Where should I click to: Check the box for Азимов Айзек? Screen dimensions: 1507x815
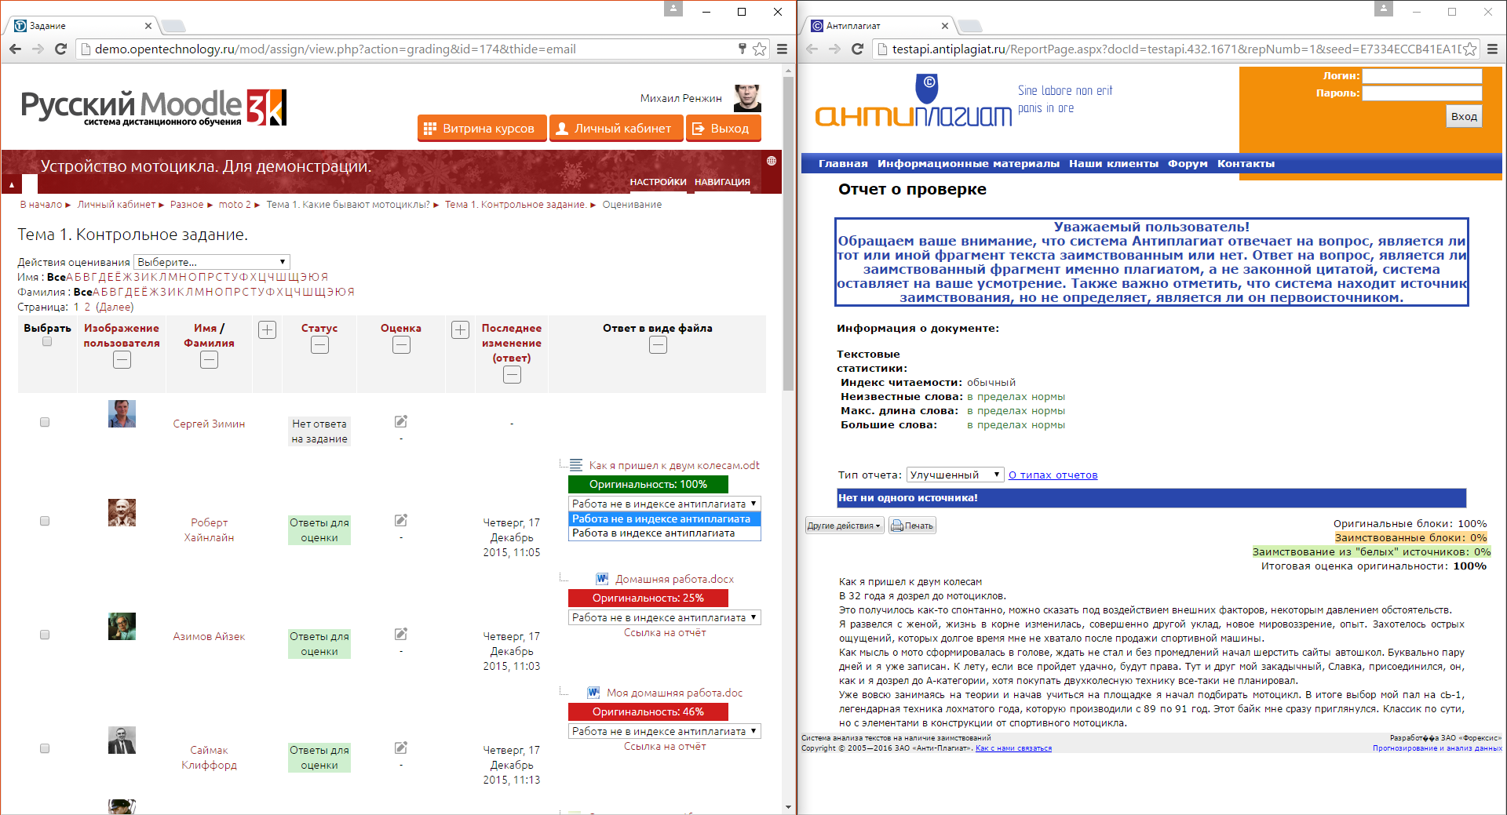point(45,635)
